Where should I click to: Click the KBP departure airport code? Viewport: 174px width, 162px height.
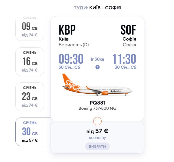[x=67, y=30]
